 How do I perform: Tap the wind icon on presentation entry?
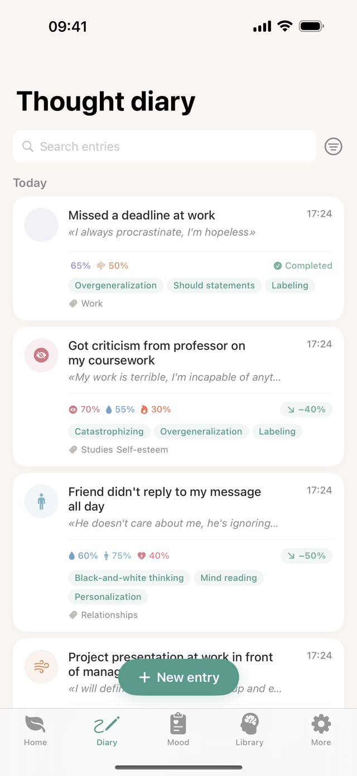(41, 666)
